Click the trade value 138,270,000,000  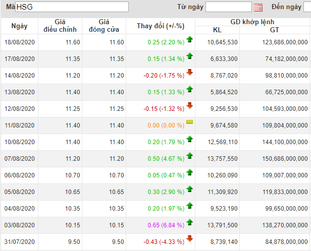(x=285, y=225)
